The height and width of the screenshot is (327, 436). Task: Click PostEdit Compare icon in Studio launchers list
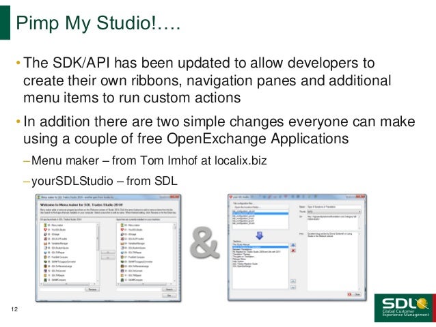[x=45, y=257]
